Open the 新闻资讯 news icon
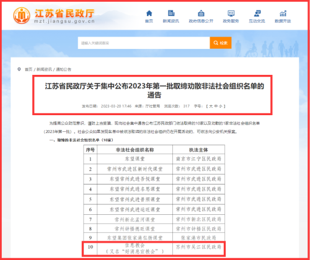 tap(171, 13)
